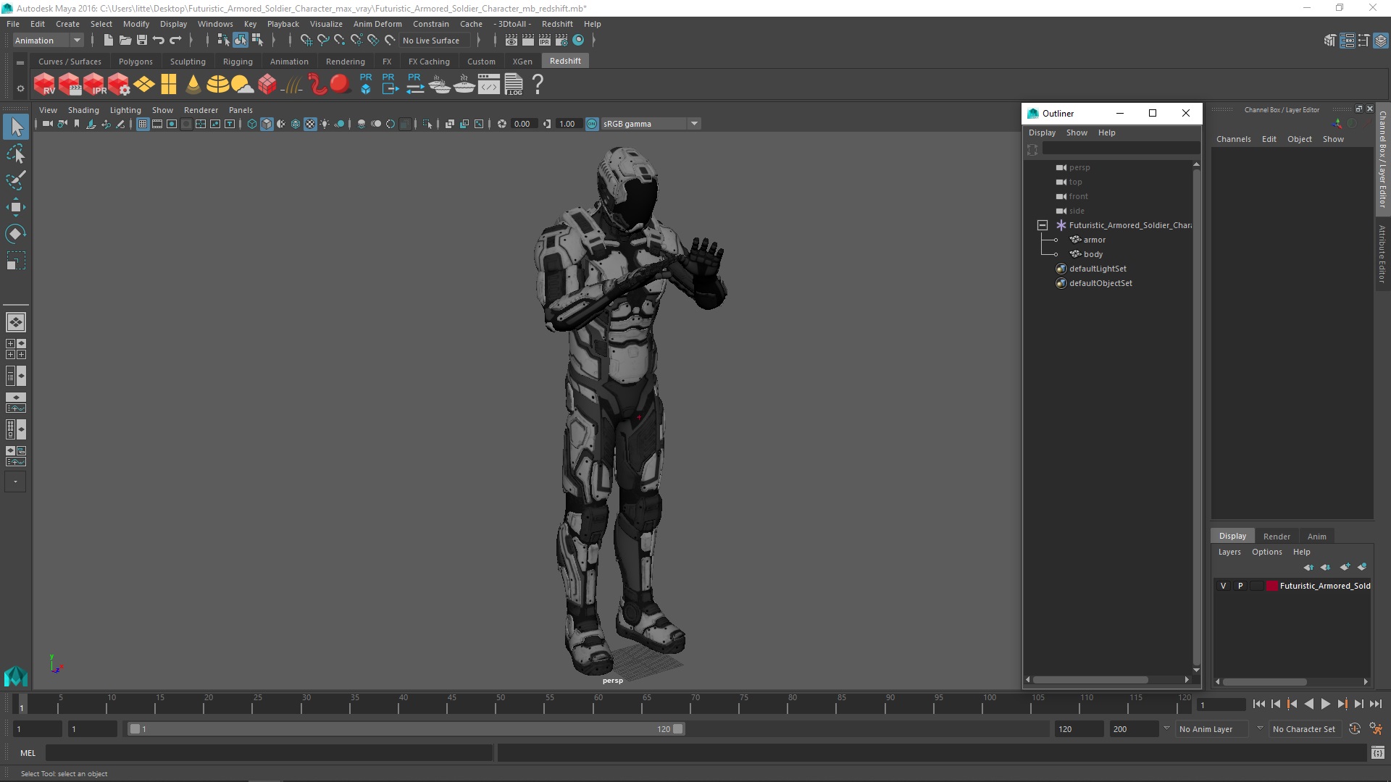This screenshot has width=1391, height=782.
Task: Activate the Rotate tool
Action: [x=16, y=234]
